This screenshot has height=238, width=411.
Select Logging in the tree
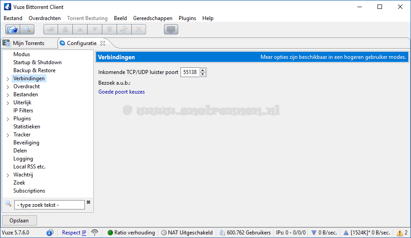(23, 159)
